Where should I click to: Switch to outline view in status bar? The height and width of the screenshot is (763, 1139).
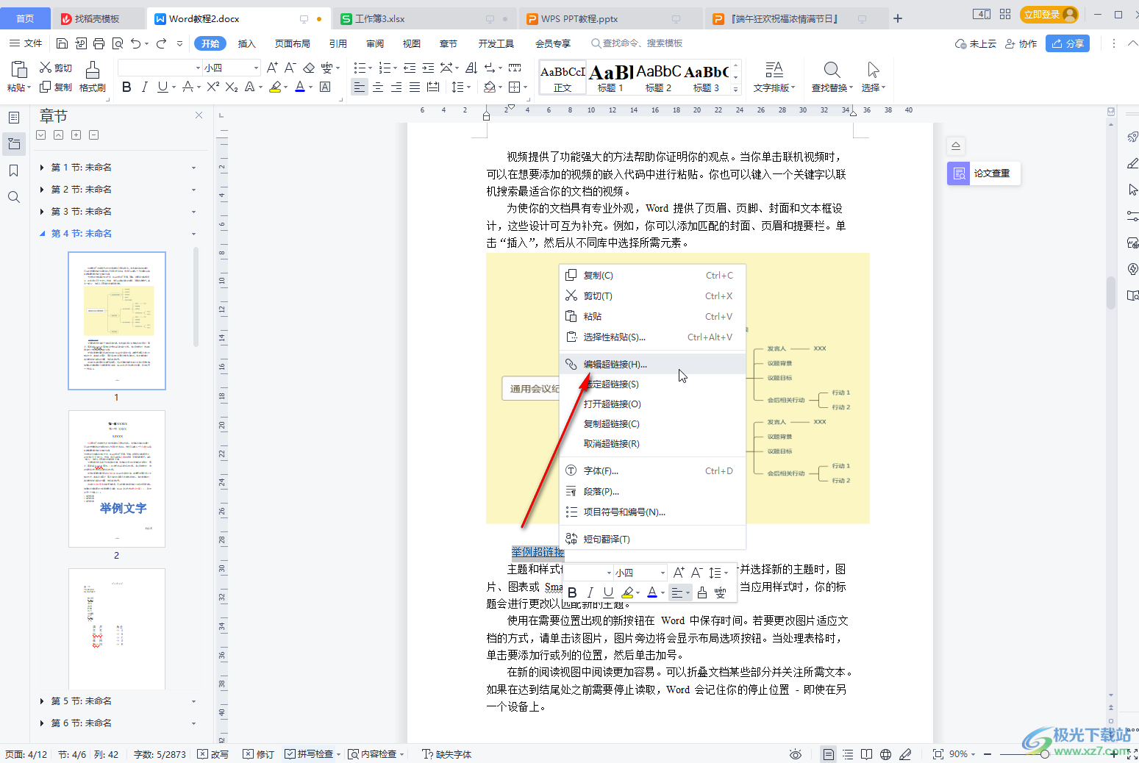pyautogui.click(x=848, y=754)
